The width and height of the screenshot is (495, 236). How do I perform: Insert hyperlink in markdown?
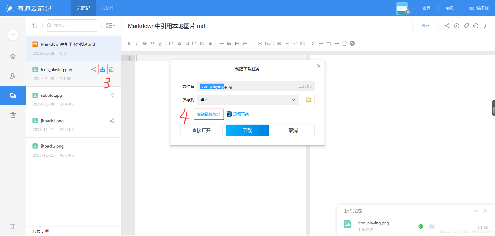[279, 43]
